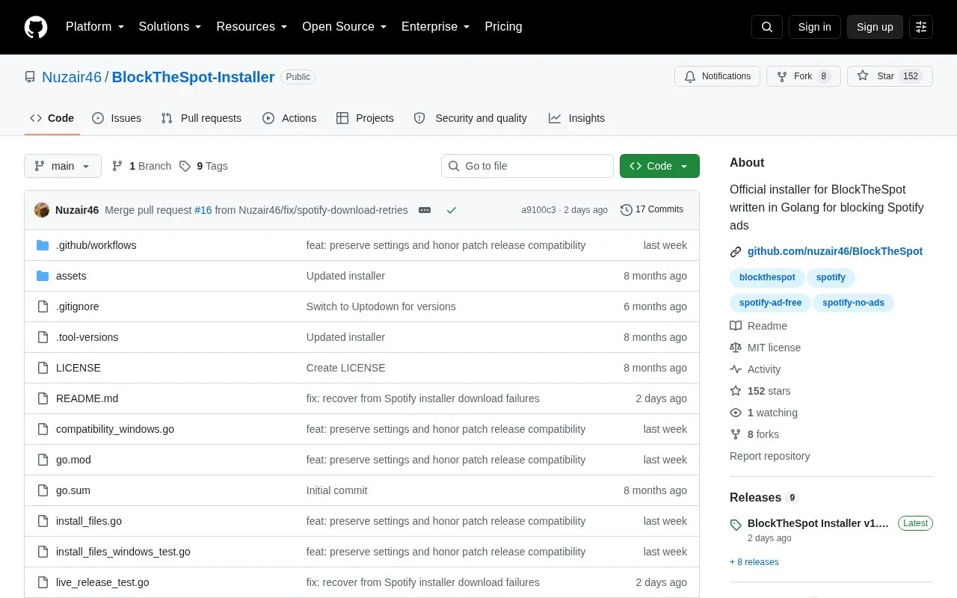This screenshot has width=957, height=598.
Task: Expand the Resources dropdown
Action: point(252,27)
